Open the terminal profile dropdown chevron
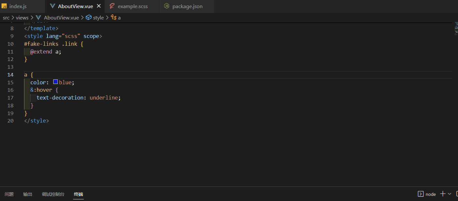This screenshot has width=458, height=201. tap(450, 194)
